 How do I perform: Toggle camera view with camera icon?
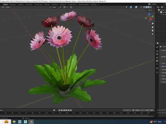(x=153, y=31)
